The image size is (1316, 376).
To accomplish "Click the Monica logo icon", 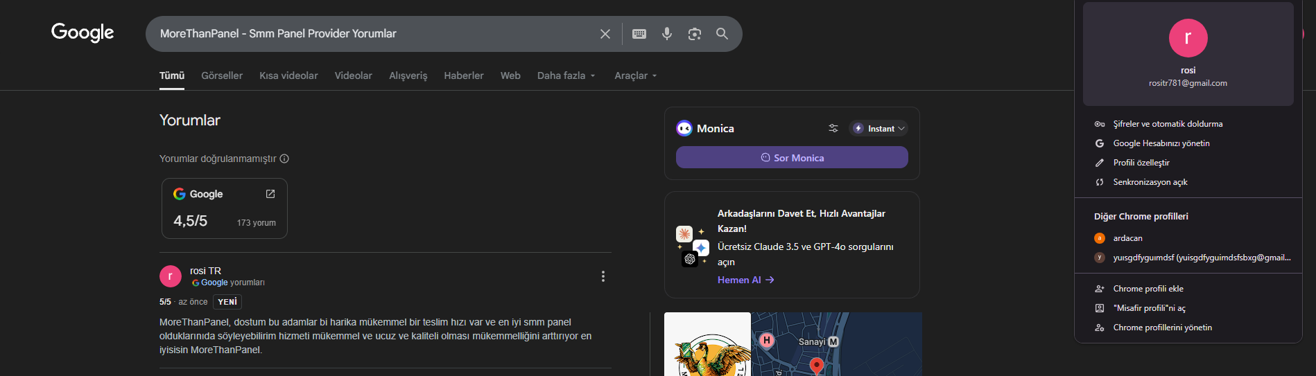I will click(x=684, y=128).
